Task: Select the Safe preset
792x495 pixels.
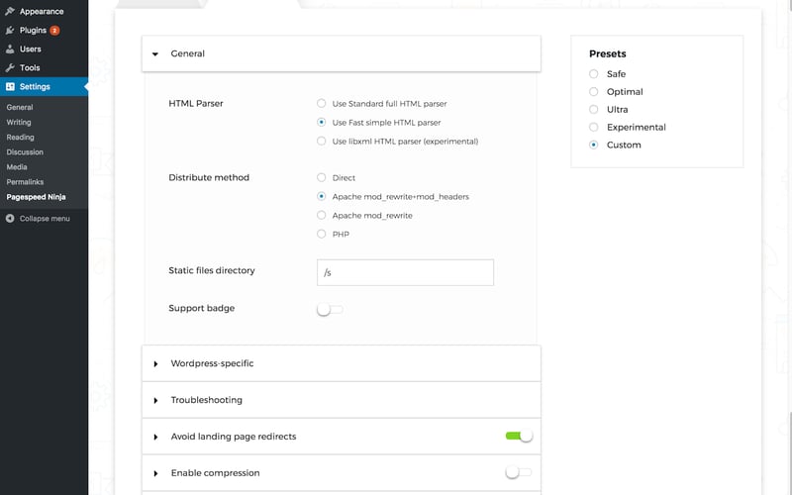Action: [x=593, y=73]
